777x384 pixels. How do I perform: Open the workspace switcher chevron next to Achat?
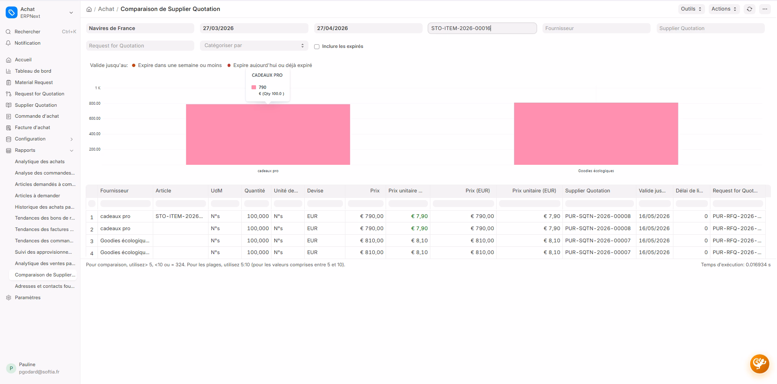coord(71,13)
